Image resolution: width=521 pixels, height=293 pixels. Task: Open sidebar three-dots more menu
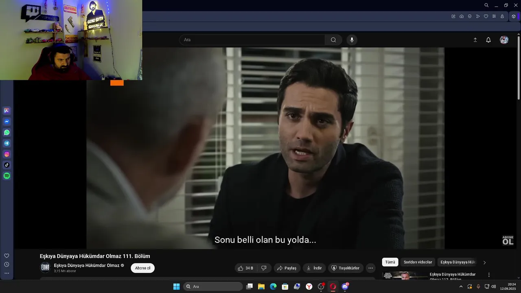tap(7, 273)
